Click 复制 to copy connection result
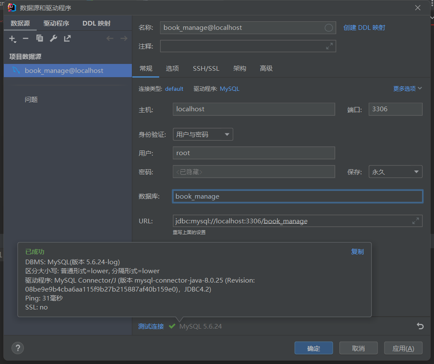 point(357,251)
